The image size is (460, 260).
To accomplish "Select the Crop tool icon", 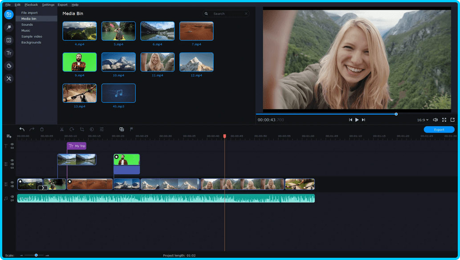I will pos(82,129).
